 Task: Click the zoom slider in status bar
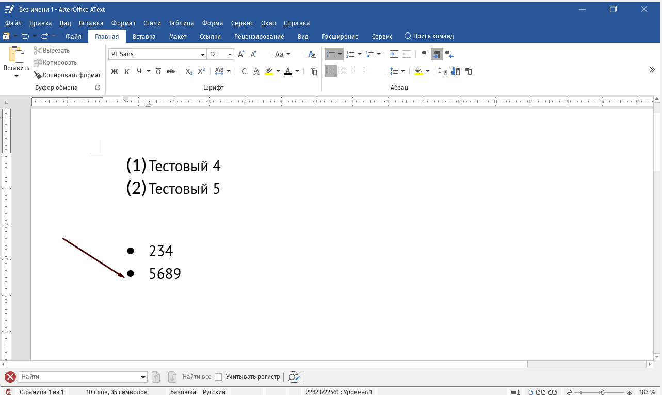[x=599, y=392]
